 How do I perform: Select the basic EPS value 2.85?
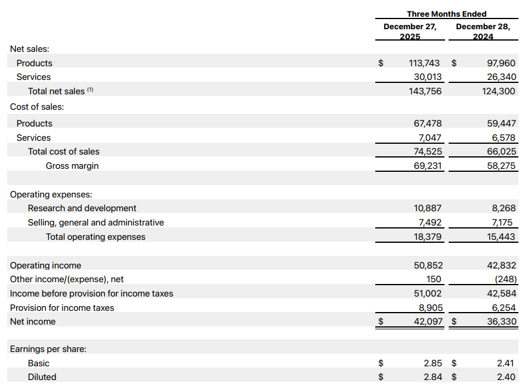coord(433,363)
